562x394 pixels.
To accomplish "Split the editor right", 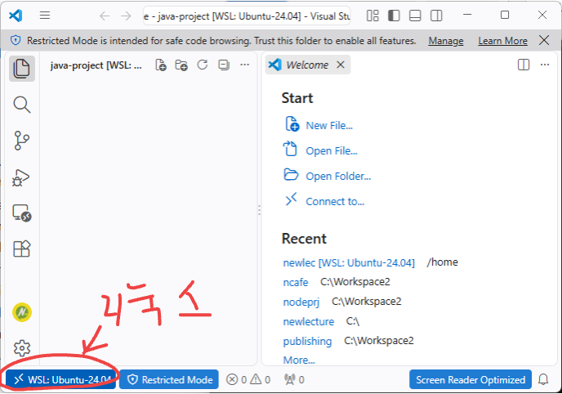I will point(524,65).
